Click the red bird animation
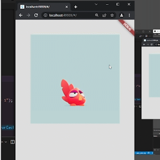 (74, 92)
